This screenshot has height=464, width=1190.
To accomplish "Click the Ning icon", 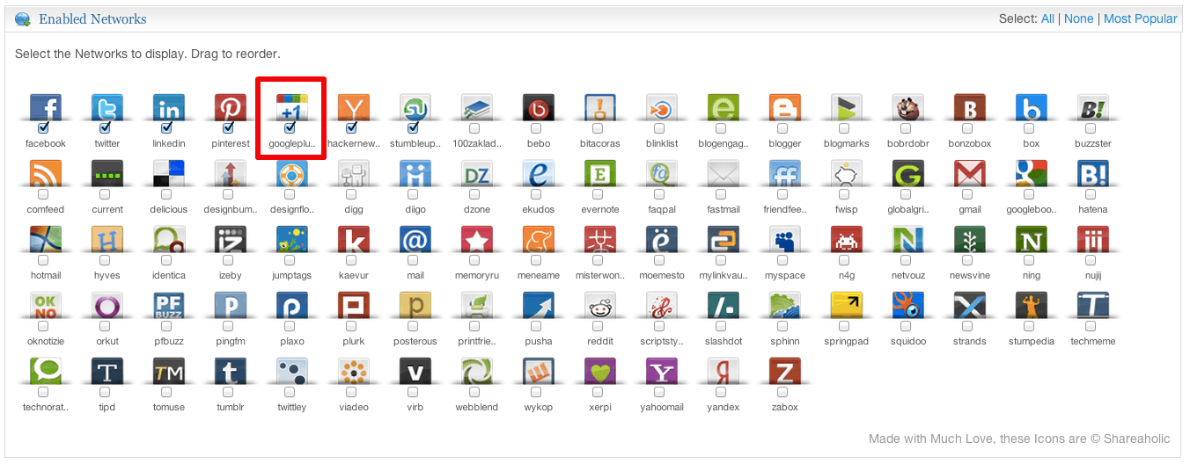I will (x=1032, y=241).
